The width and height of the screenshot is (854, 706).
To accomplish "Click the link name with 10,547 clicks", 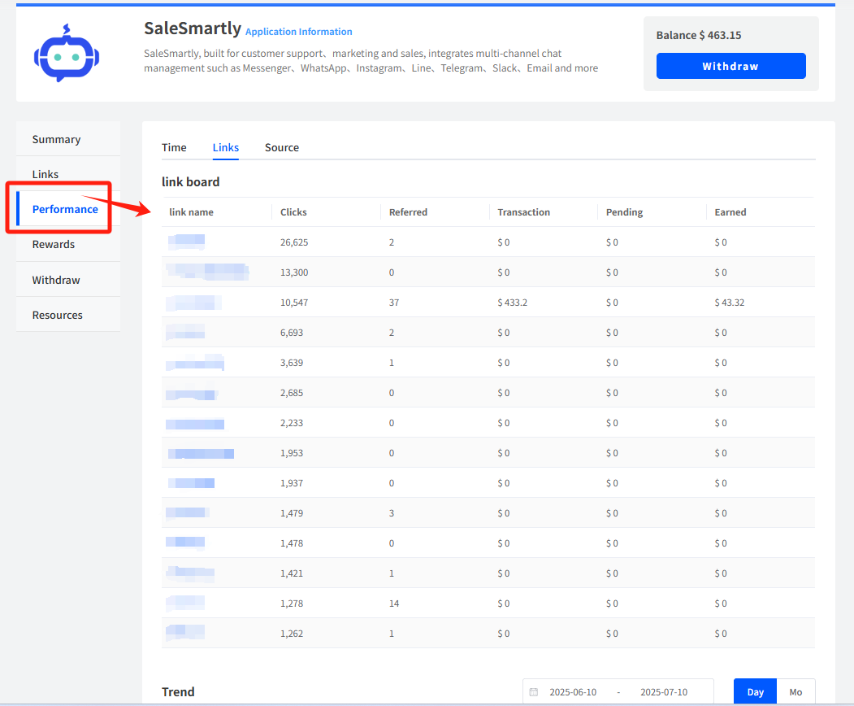I will tap(193, 303).
